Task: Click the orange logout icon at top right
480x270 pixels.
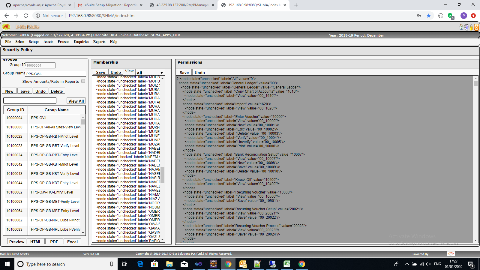Action: coord(476,27)
